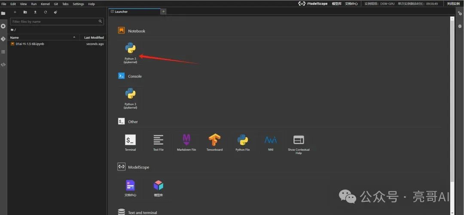The width and height of the screenshot is (464, 215).
Task: Open the Running Terminals and Kernels panel
Action: (x=3, y=26)
